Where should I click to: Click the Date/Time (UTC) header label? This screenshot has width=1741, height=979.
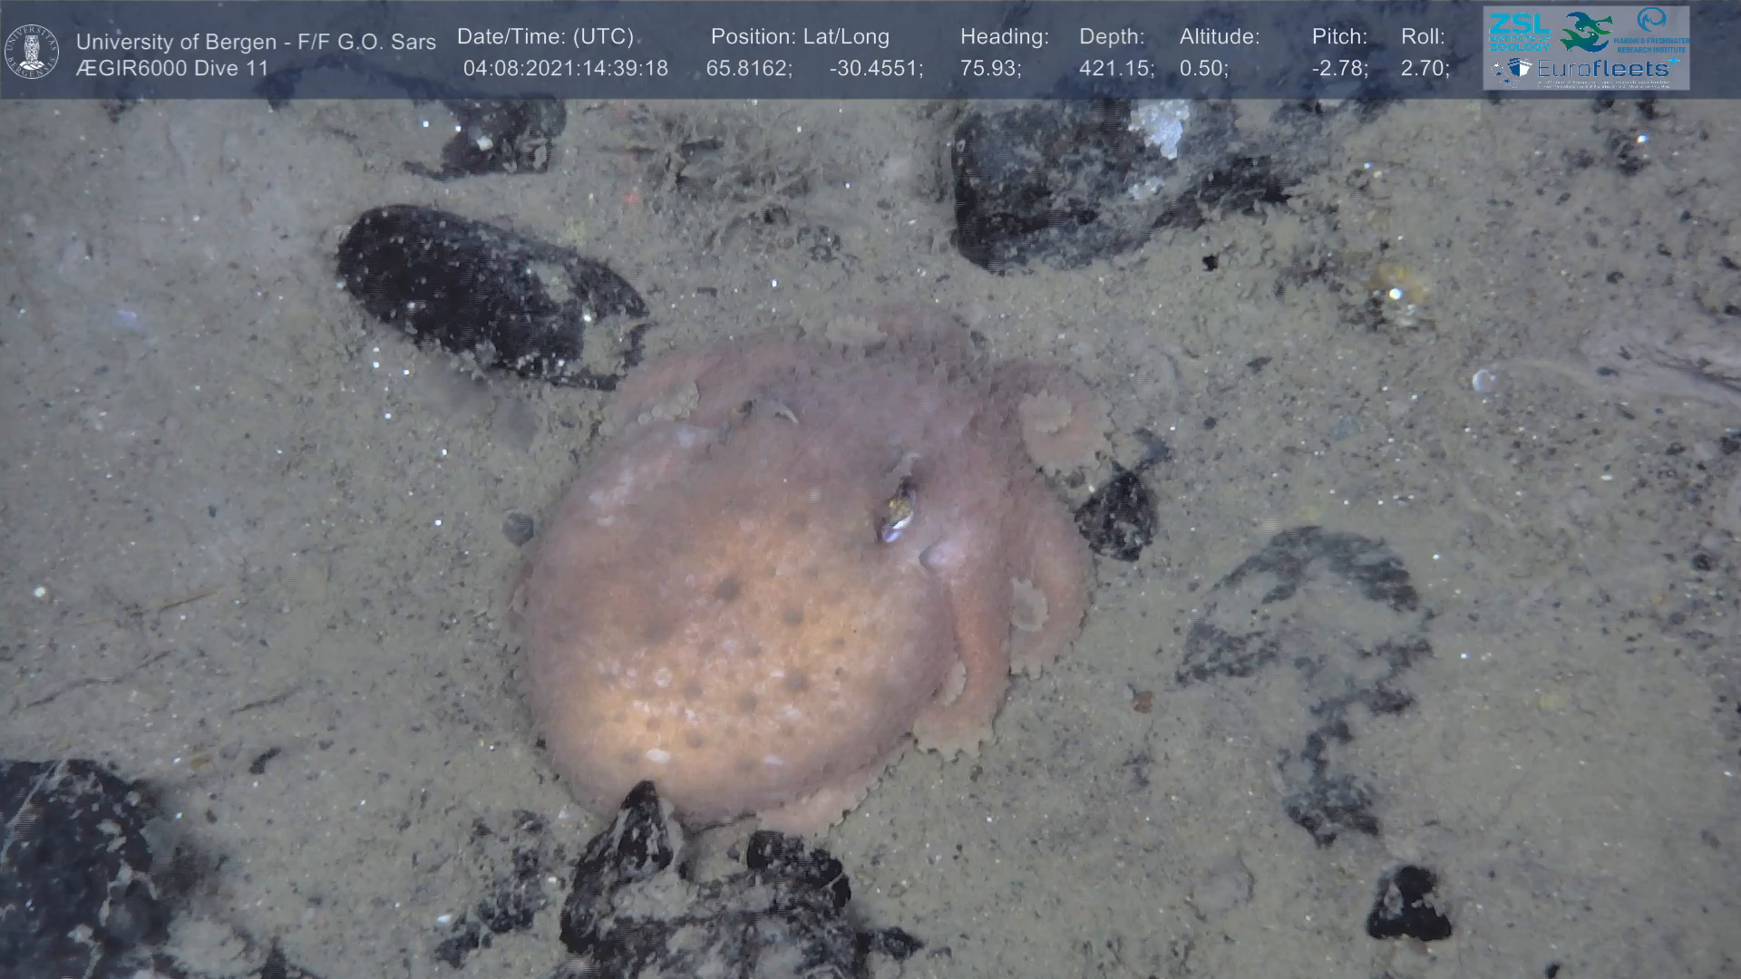[x=545, y=37]
